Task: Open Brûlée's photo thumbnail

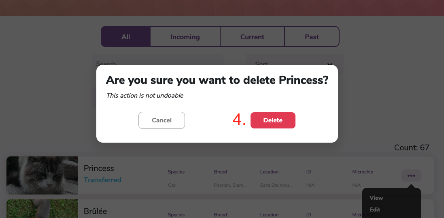Action: [42, 209]
